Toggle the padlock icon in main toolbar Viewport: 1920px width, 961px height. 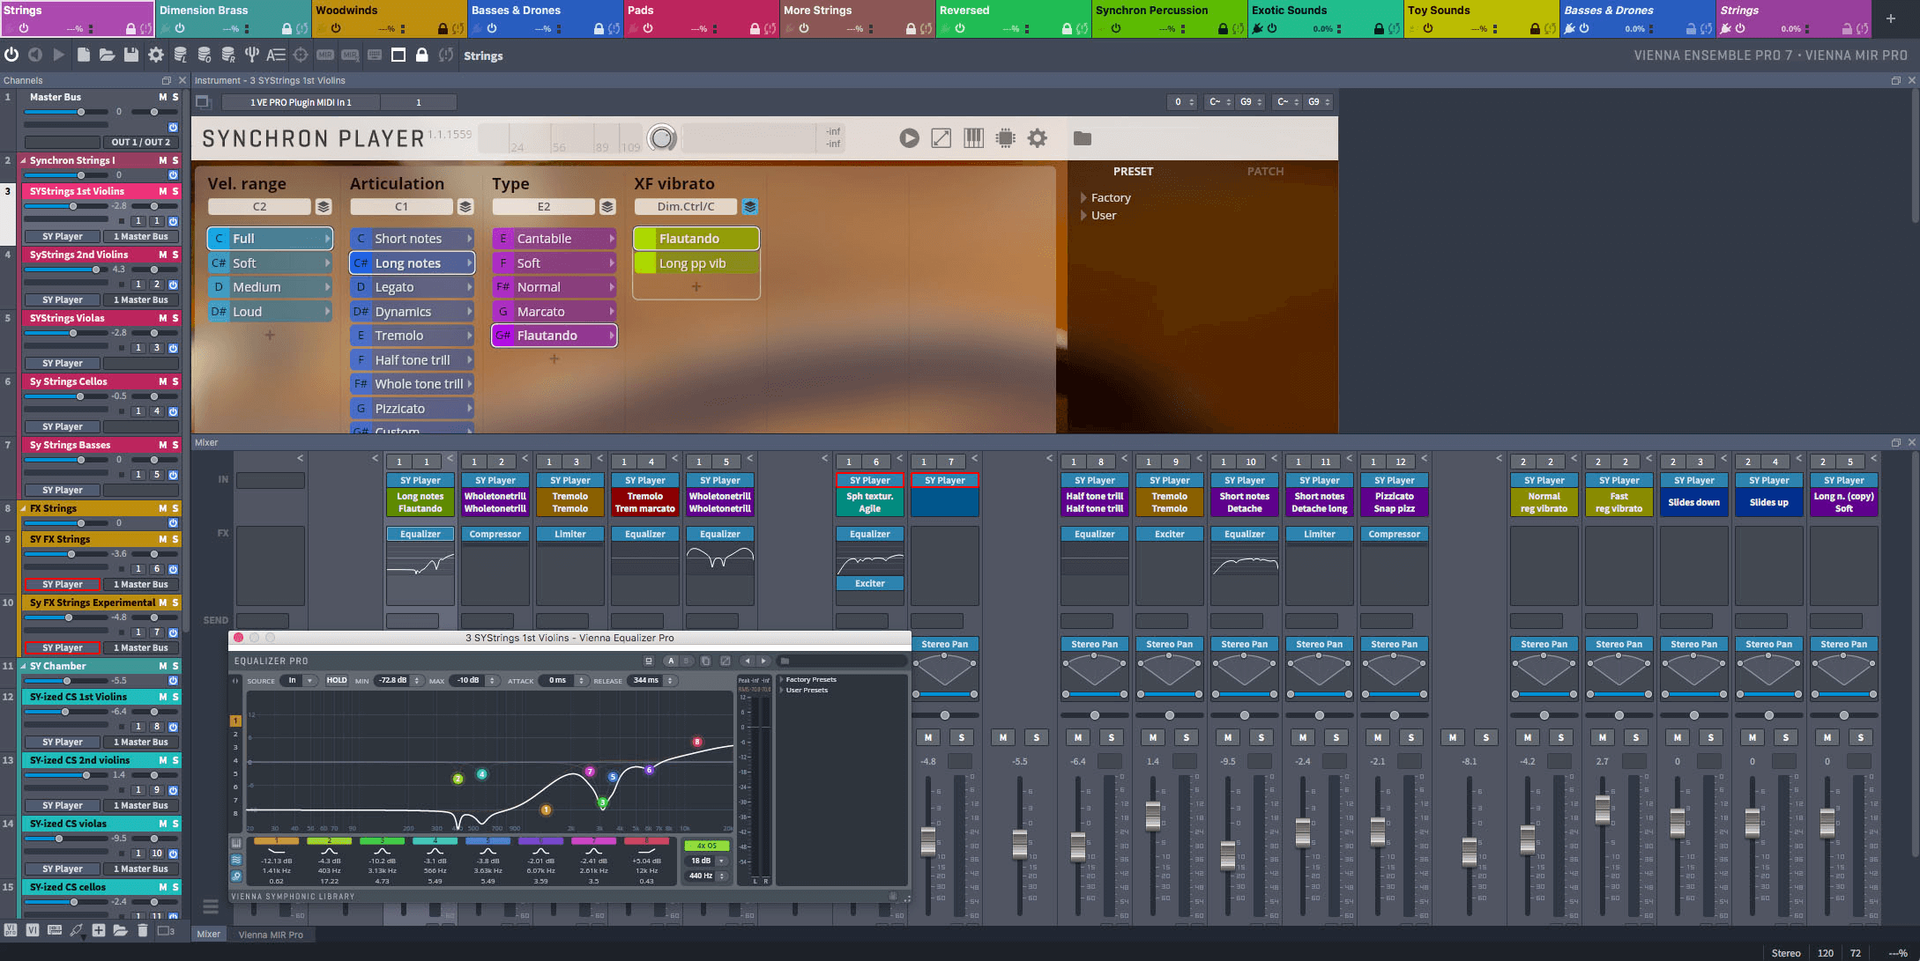(x=422, y=55)
